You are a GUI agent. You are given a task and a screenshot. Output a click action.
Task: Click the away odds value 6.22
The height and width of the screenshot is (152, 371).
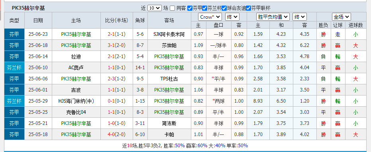coord(304,45)
